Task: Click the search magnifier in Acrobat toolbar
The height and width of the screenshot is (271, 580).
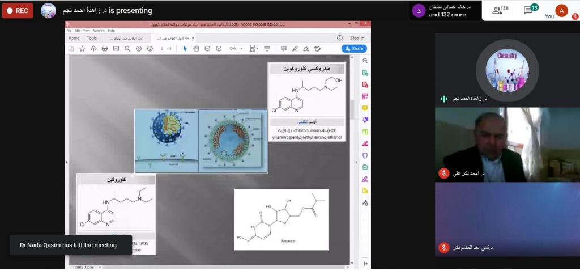Action: click(x=127, y=49)
